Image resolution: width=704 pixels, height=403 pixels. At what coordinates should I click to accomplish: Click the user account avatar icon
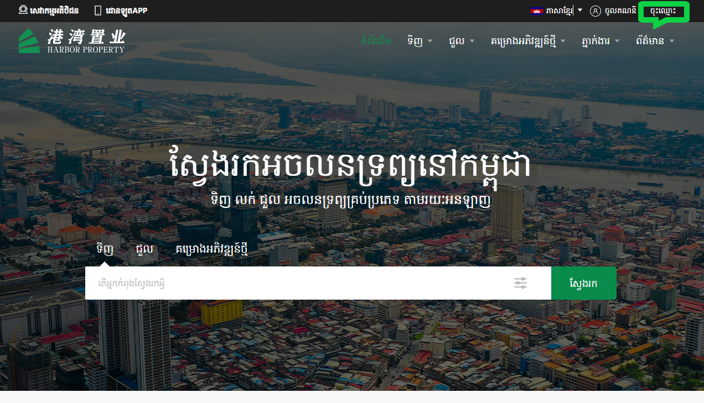point(596,11)
